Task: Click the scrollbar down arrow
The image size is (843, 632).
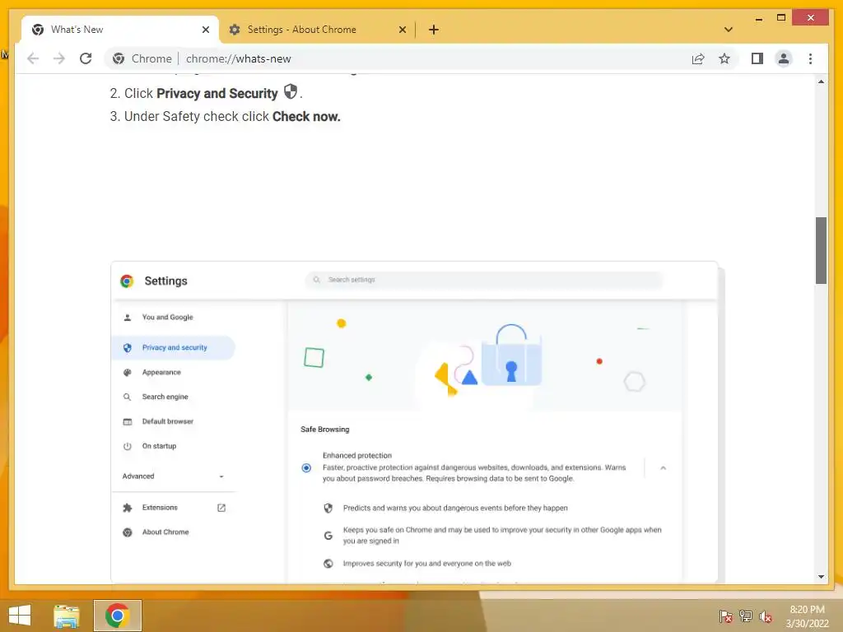Action: (x=821, y=577)
